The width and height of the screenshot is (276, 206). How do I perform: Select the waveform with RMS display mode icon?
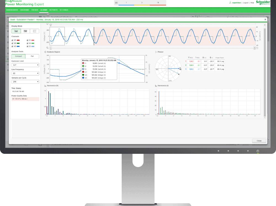point(25,31)
